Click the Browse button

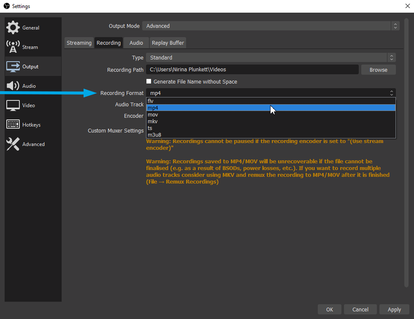[x=378, y=70]
